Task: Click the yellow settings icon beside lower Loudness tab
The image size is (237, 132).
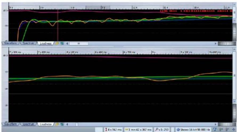Action: tap(57, 124)
